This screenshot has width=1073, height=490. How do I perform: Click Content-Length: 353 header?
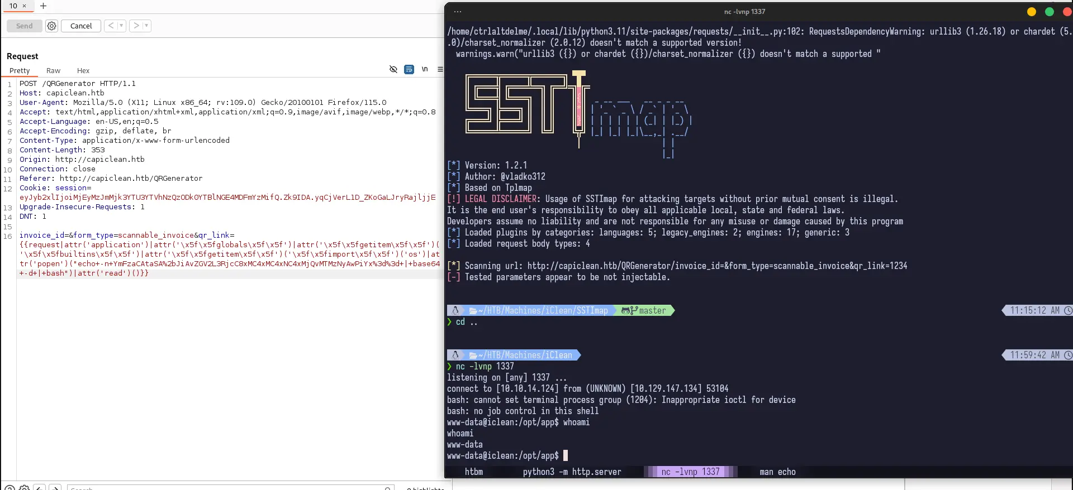click(x=62, y=150)
